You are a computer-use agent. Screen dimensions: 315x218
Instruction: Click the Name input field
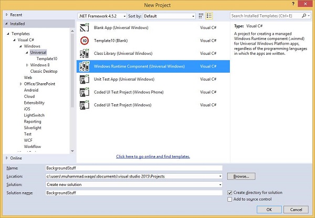point(134,168)
